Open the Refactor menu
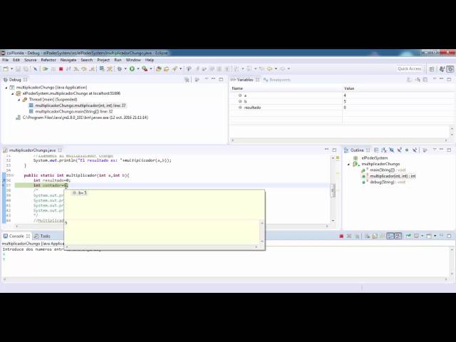 click(48, 60)
